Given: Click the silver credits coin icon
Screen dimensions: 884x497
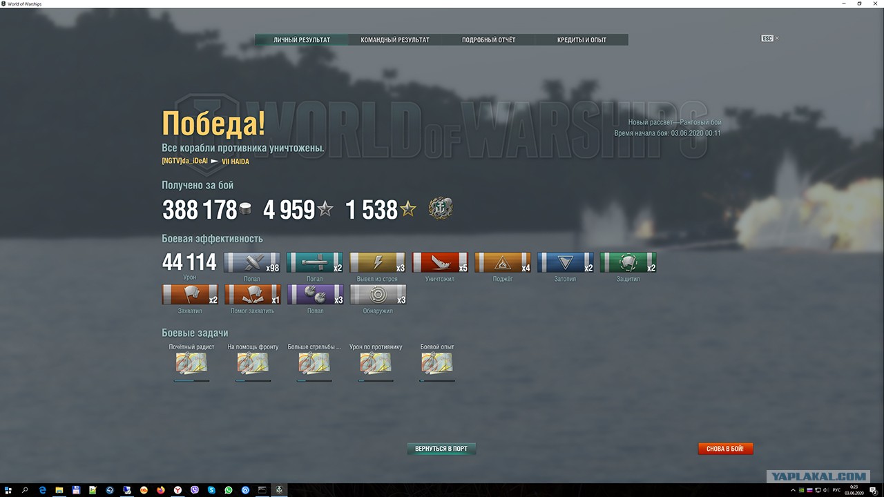Looking at the screenshot, I should (245, 209).
